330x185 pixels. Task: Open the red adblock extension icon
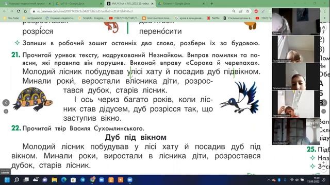pyautogui.click(x=256, y=11)
